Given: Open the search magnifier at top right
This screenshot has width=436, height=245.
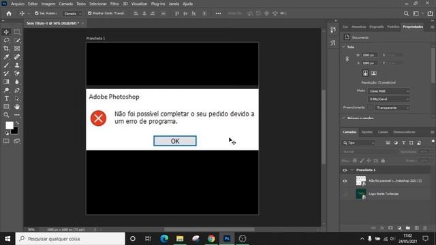Looking at the screenshot, I should click(406, 14).
